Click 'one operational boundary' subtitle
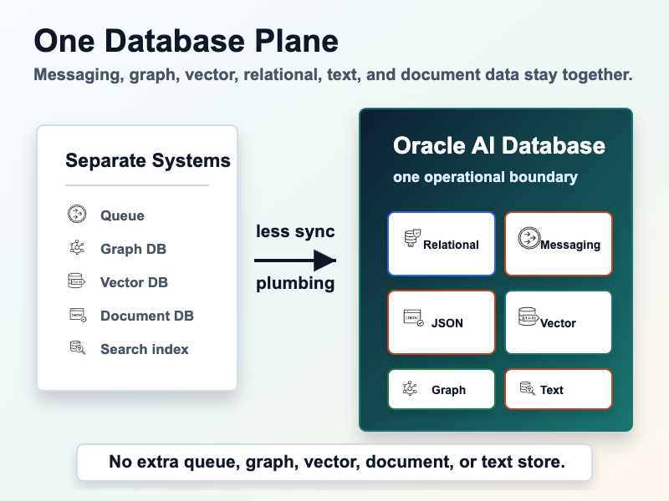 pos(485,177)
